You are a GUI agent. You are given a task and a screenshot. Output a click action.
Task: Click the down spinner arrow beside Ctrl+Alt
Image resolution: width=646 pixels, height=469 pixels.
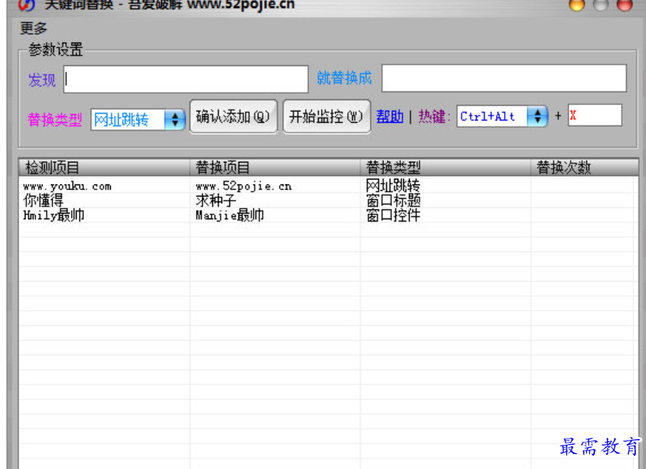pyautogui.click(x=538, y=121)
